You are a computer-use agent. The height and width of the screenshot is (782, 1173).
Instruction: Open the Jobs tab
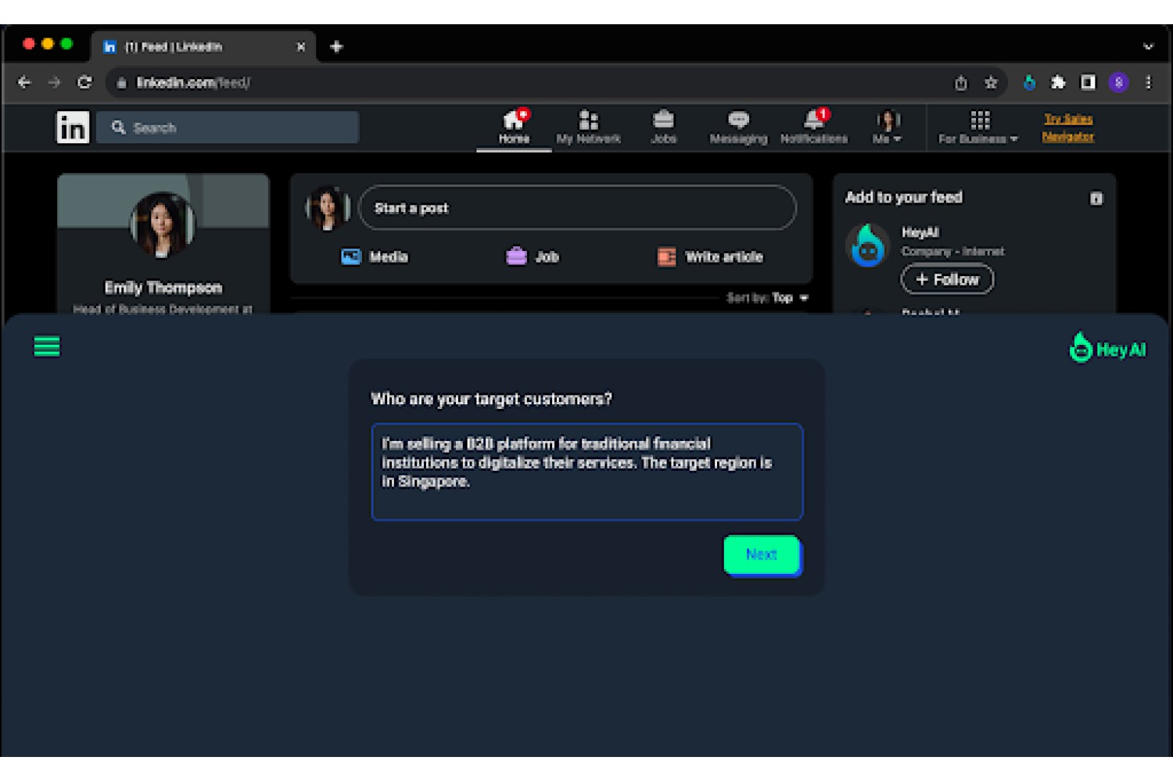pos(663,127)
